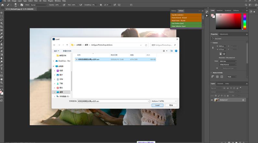This screenshot has width=258, height=143.
Task: Select the Type tool
Action: point(2,68)
